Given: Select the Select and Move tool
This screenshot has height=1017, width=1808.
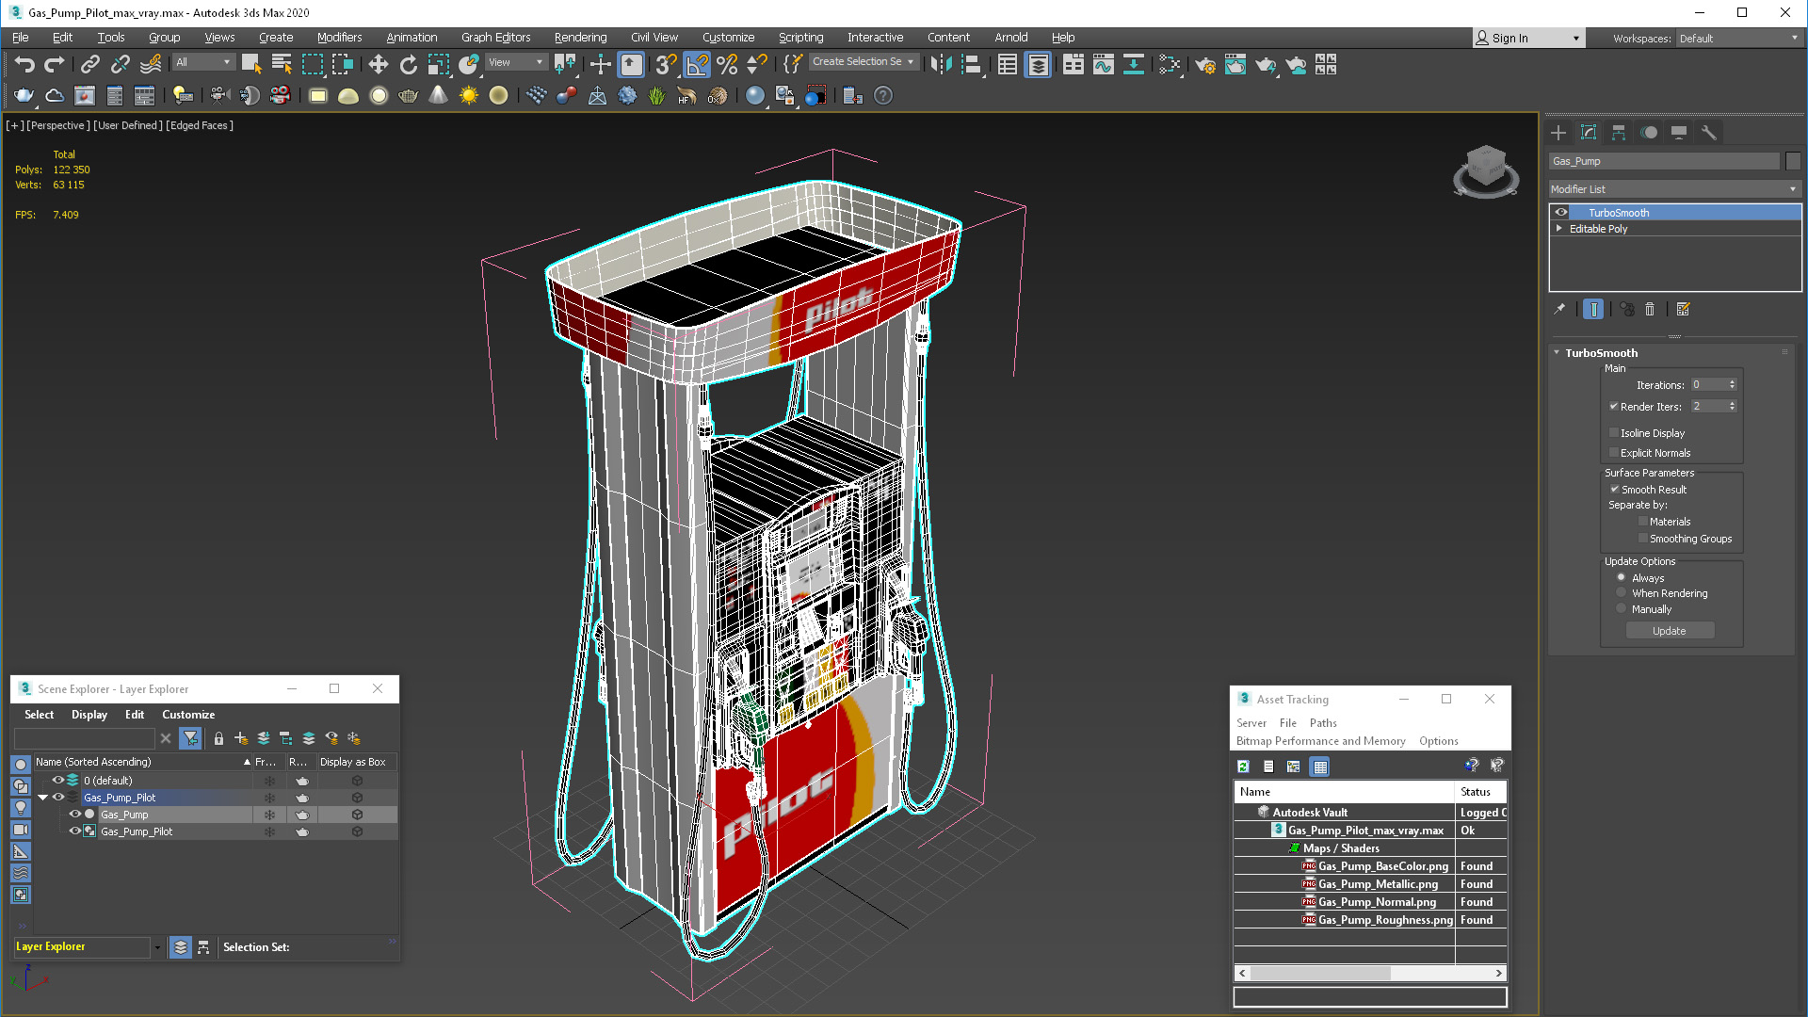Looking at the screenshot, I should coord(378,64).
